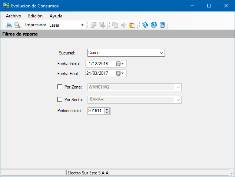The image size is (235, 177).
Task: Click the printer icon in toolbar
Action: pyautogui.click(x=9, y=25)
